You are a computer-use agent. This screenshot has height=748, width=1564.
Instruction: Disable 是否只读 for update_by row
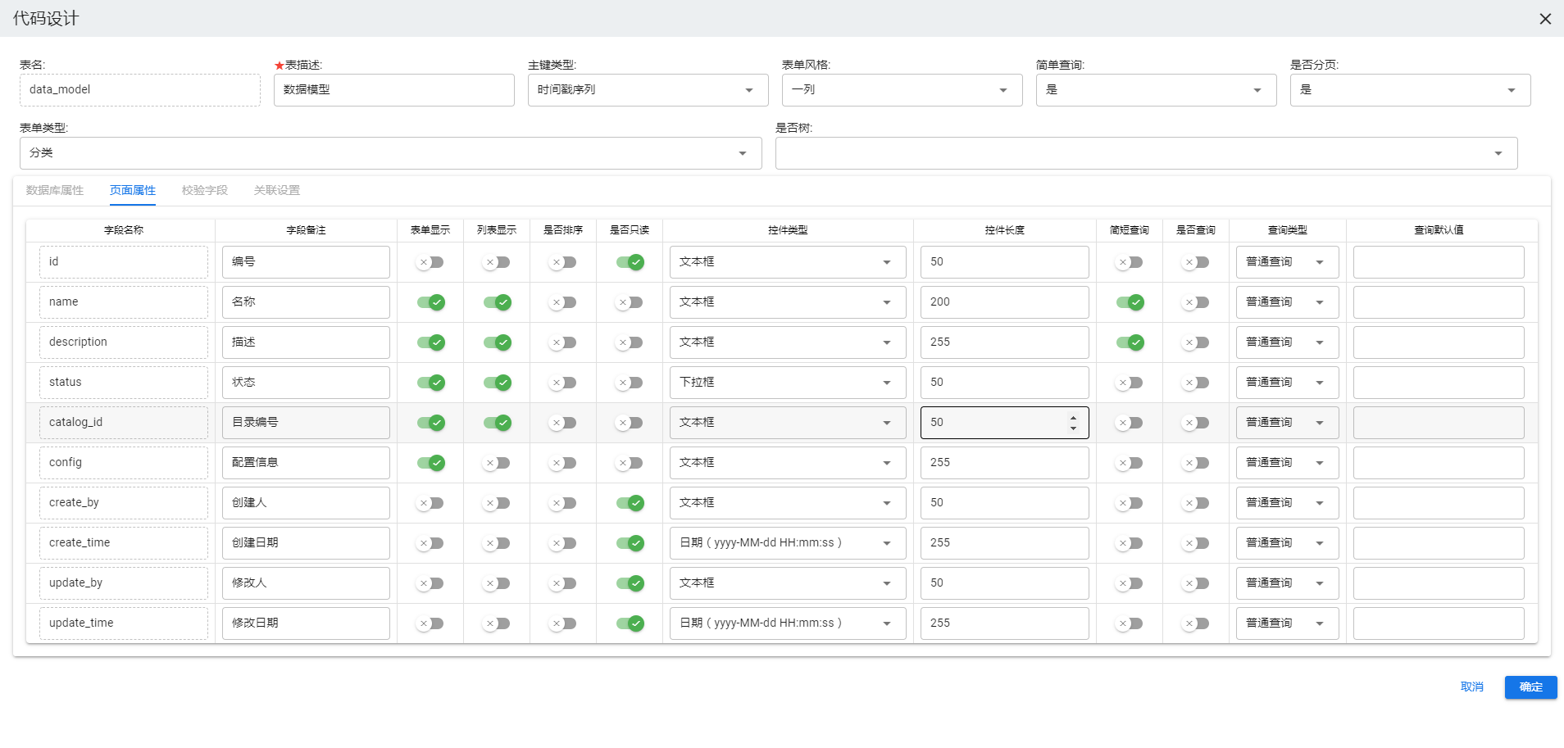click(630, 583)
